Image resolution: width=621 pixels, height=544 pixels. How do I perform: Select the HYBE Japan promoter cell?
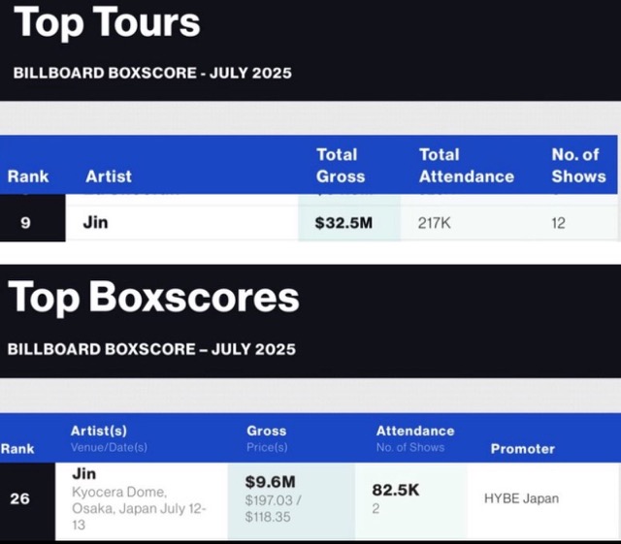coord(521,498)
